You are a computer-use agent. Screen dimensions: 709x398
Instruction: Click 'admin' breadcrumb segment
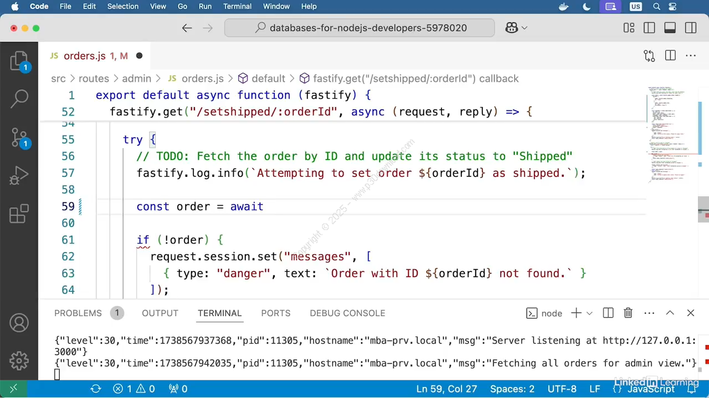136,78
